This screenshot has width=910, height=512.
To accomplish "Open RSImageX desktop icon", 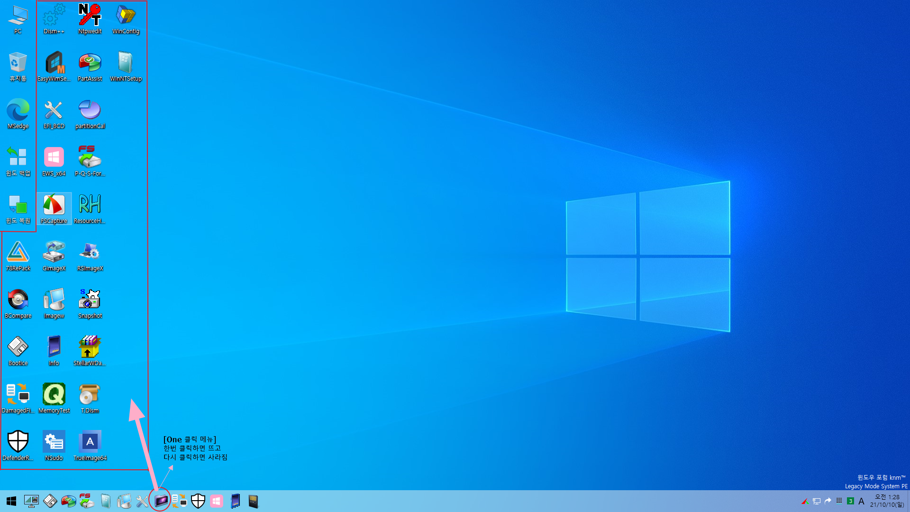I will (x=90, y=256).
